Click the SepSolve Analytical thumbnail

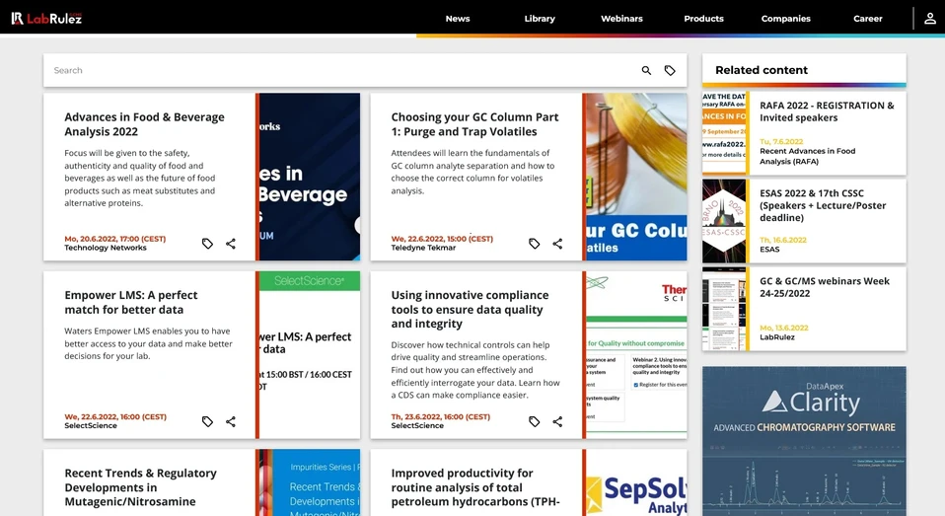tap(634, 482)
